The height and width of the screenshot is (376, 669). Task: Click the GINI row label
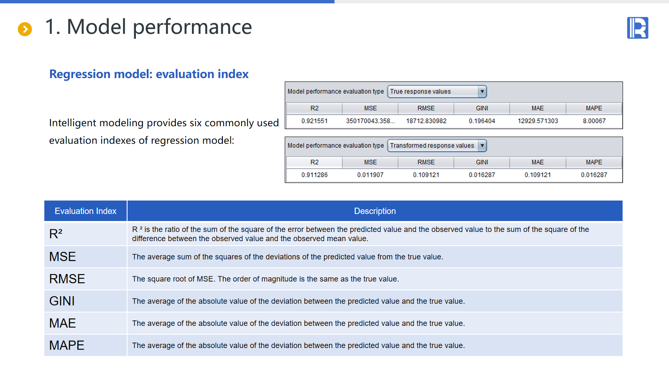click(62, 301)
